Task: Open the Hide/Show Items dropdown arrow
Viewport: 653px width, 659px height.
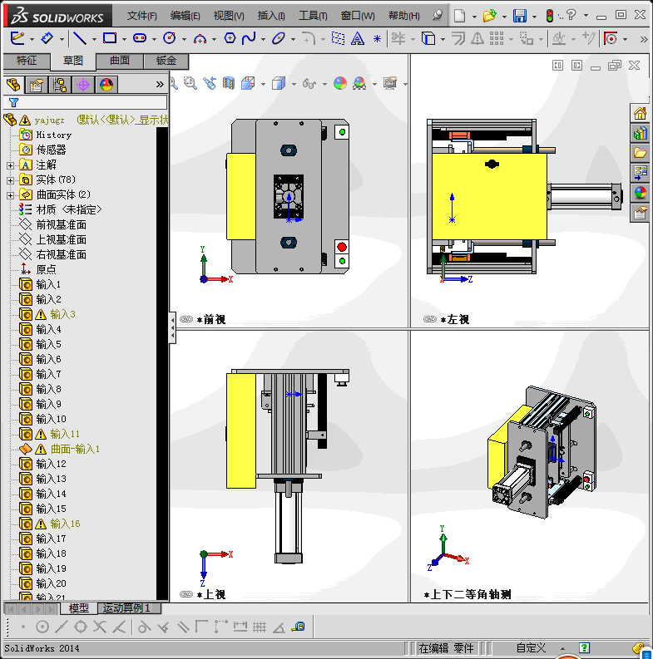Action: coord(324,84)
